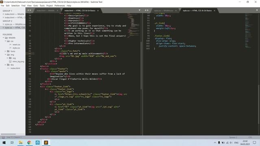Screen dimensions: 260x146
Task: Go to next tab in right pane
Action: coord(148,10)
